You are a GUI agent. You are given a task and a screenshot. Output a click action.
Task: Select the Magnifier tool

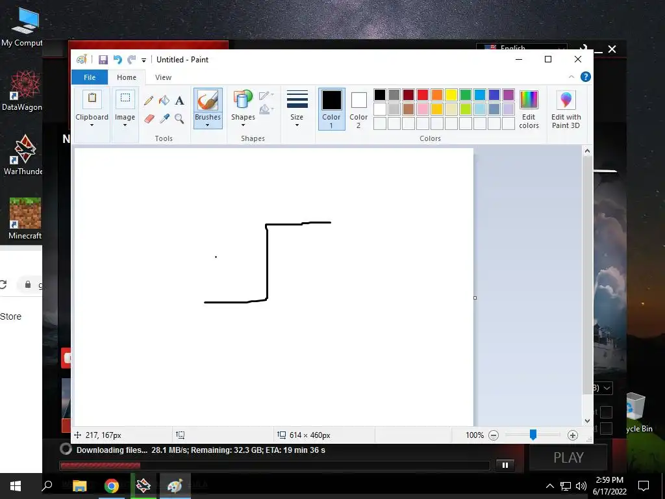pos(179,118)
